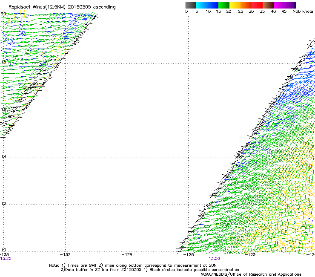Click the green 15-20 knots color bar segment
The width and height of the screenshot is (315, 277).
click(224, 5)
